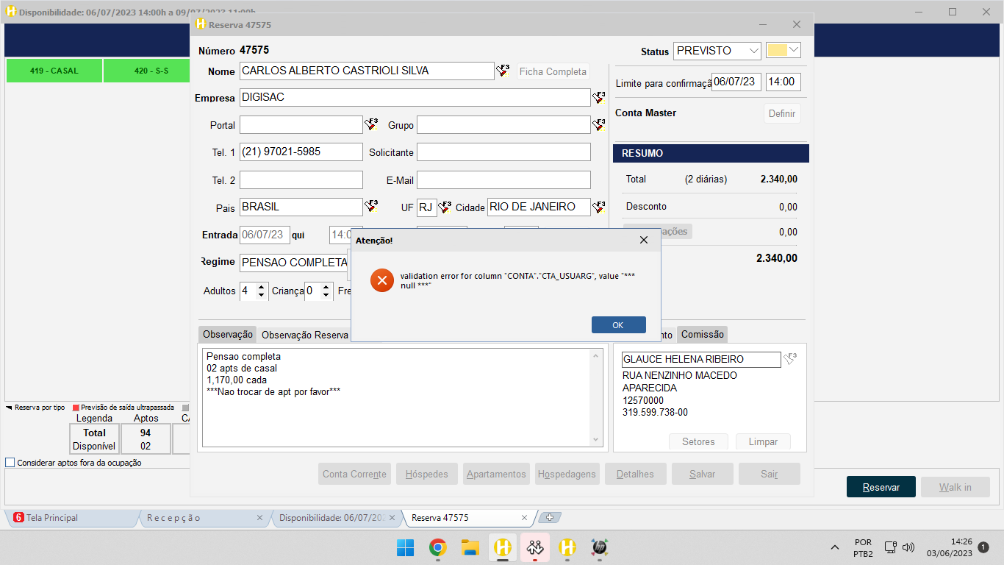The width and height of the screenshot is (1004, 565).
Task: Toggle Considerar aptos fora da ocupação checkbox
Action: (10, 463)
